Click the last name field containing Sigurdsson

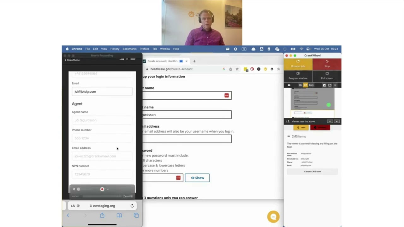pyautogui.click(x=187, y=115)
